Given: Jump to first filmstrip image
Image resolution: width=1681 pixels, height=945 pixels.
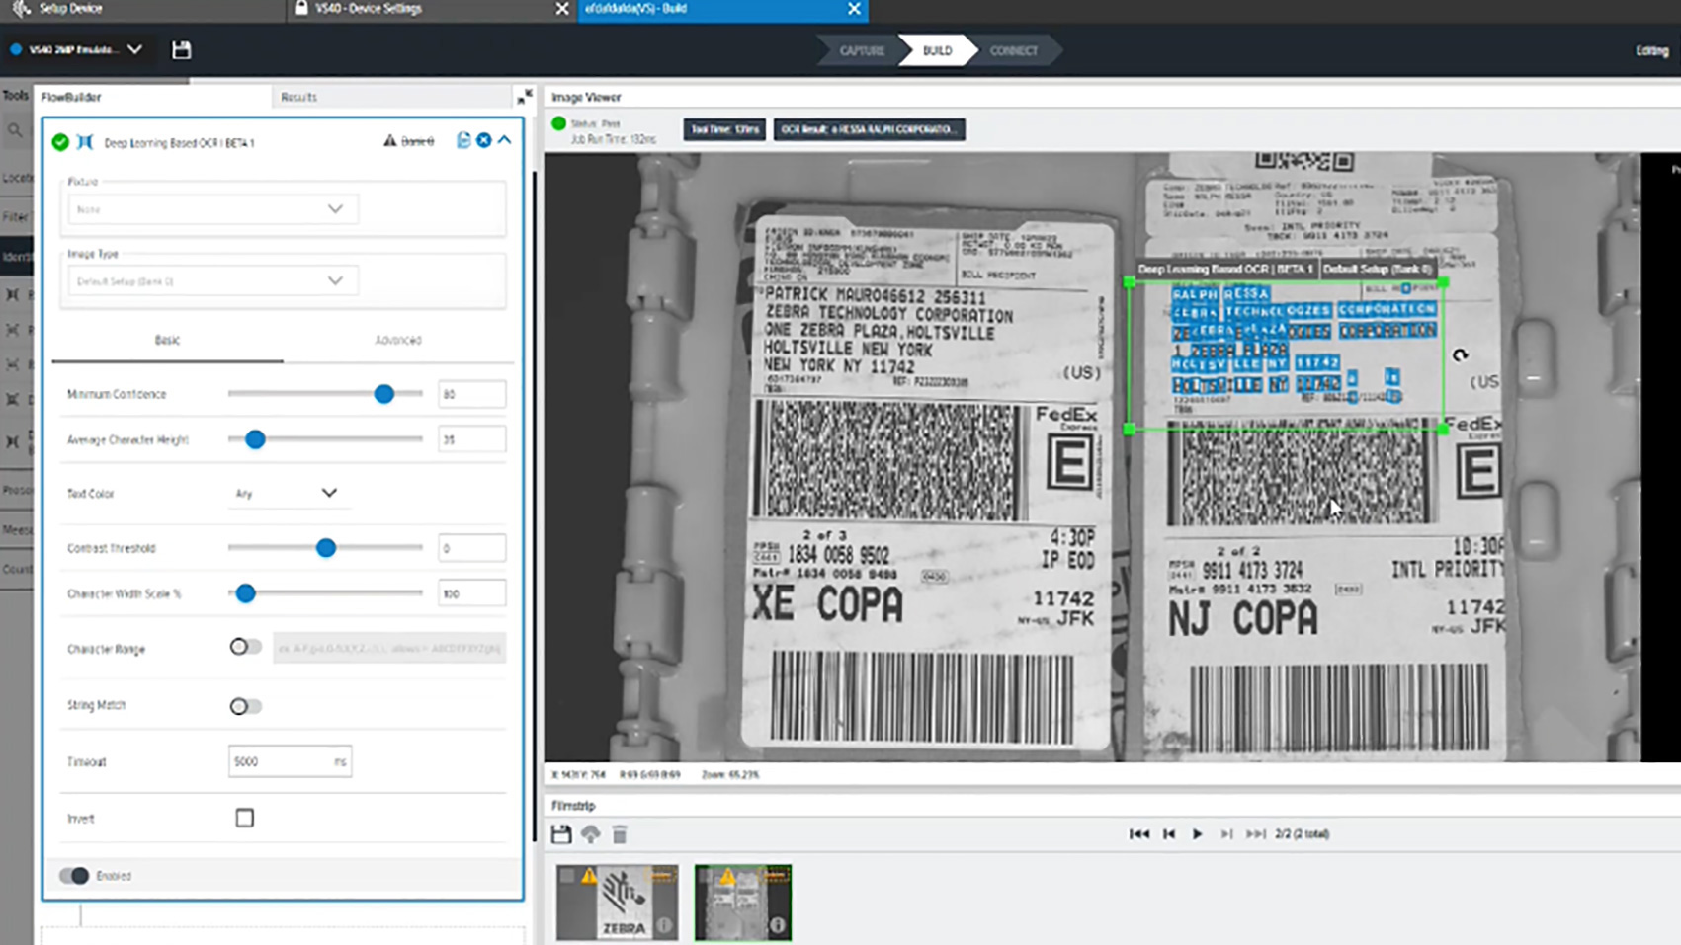Looking at the screenshot, I should point(1138,834).
